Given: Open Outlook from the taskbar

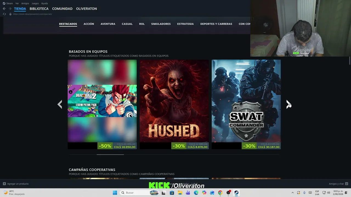Looking at the screenshot, I should click(212, 193).
